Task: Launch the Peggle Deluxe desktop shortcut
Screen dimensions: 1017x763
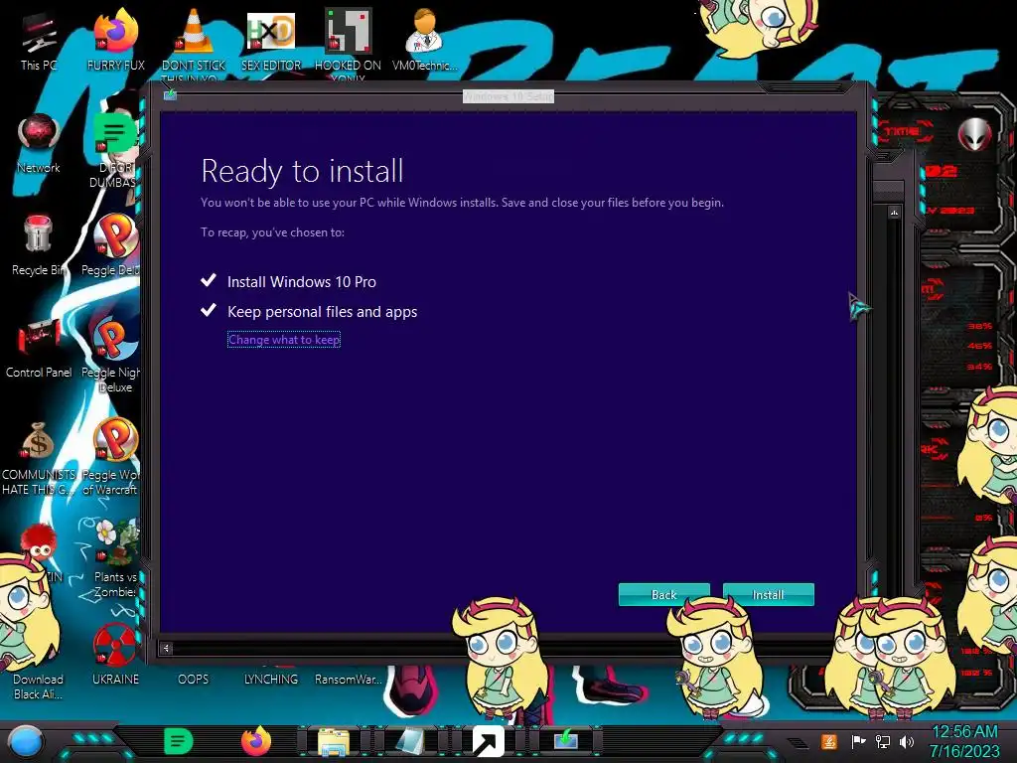Action: (x=115, y=245)
